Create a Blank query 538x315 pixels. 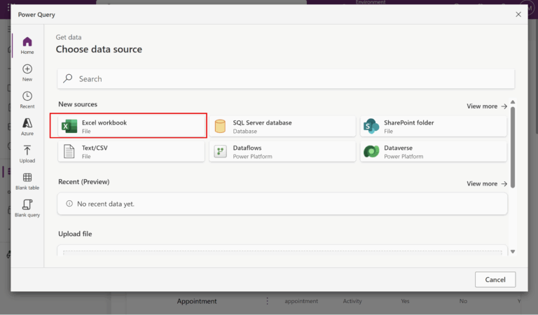coord(27,209)
